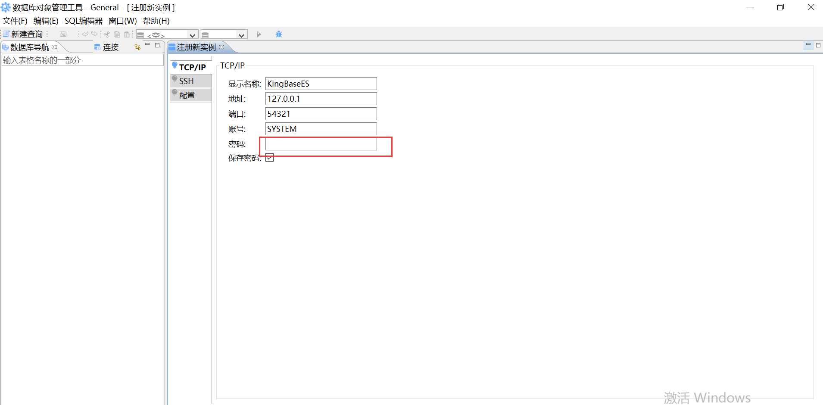Open the 文件(F) menu

[x=15, y=21]
